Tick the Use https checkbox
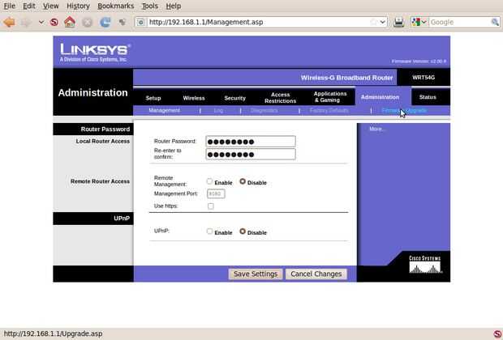503x340 pixels. coord(211,206)
